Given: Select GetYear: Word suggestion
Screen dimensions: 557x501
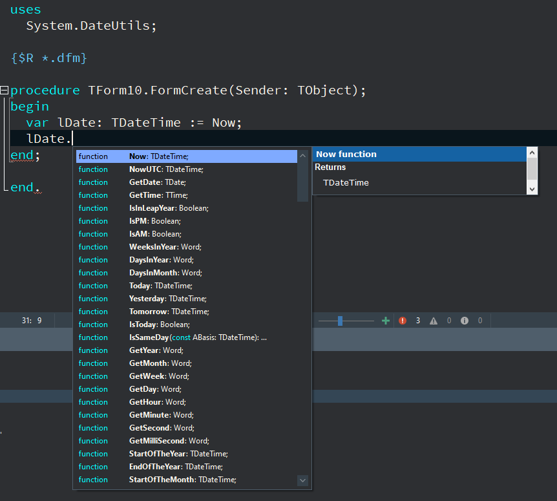Looking at the screenshot, I should click(x=187, y=350).
